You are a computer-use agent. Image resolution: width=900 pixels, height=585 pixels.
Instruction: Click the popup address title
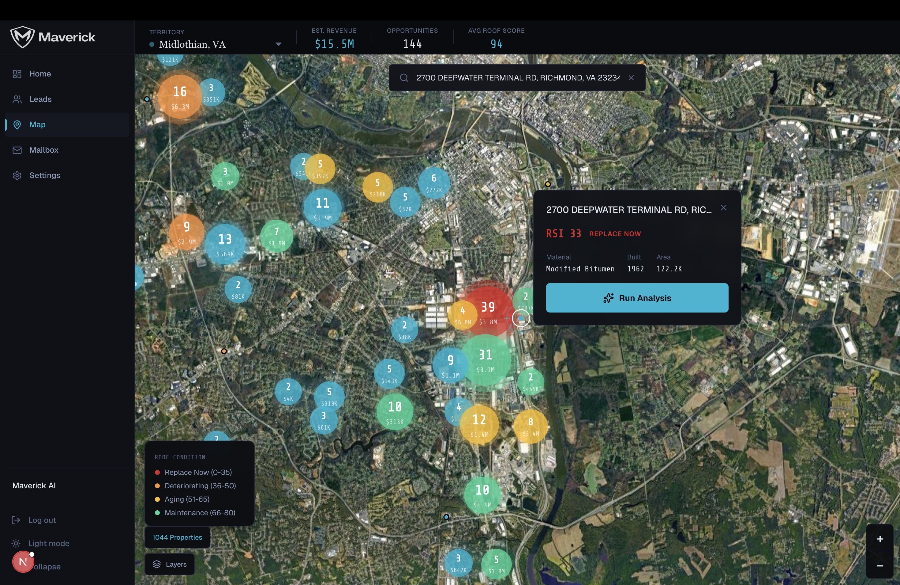[x=628, y=210]
